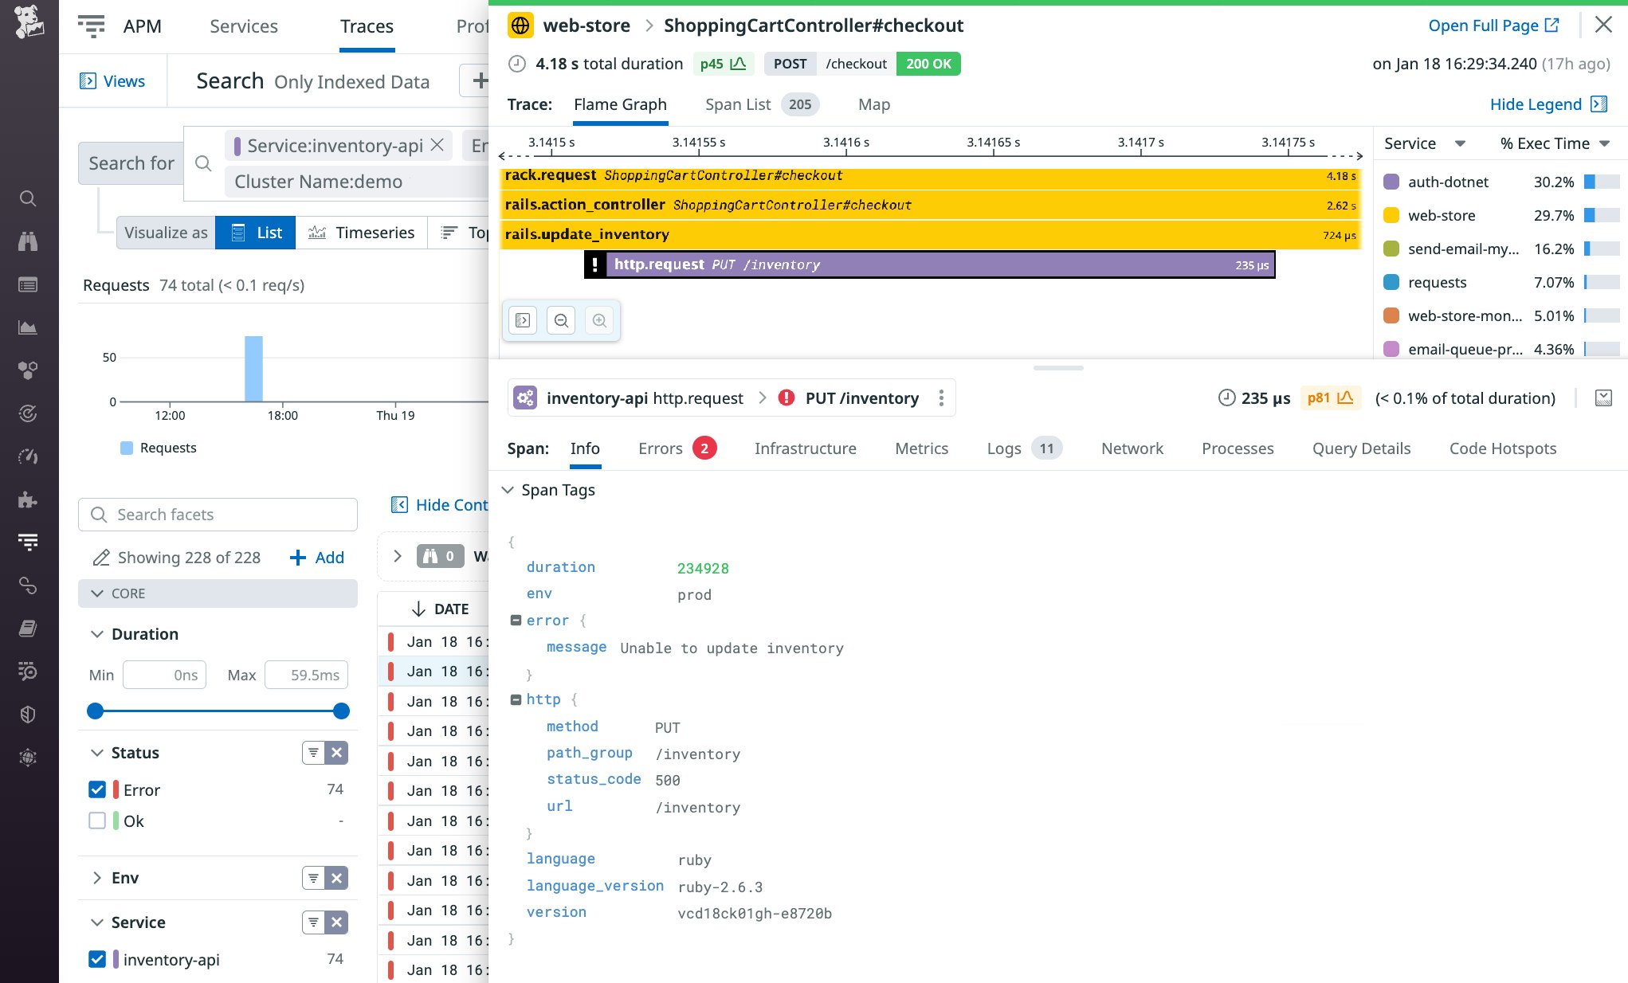1628x983 pixels.
Task: Switch to the Span List tab
Action: (x=737, y=104)
